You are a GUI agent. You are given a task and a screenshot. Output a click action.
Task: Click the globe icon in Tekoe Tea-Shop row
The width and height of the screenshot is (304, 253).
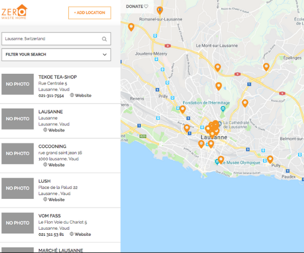coord(72,95)
